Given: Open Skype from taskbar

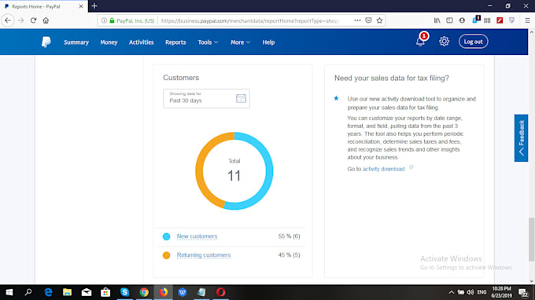Looking at the screenshot, I should (x=124, y=292).
